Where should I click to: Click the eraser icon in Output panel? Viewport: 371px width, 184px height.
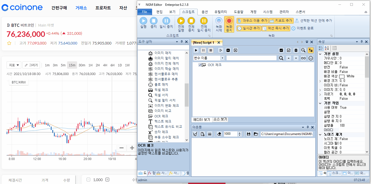[x=219, y=134]
